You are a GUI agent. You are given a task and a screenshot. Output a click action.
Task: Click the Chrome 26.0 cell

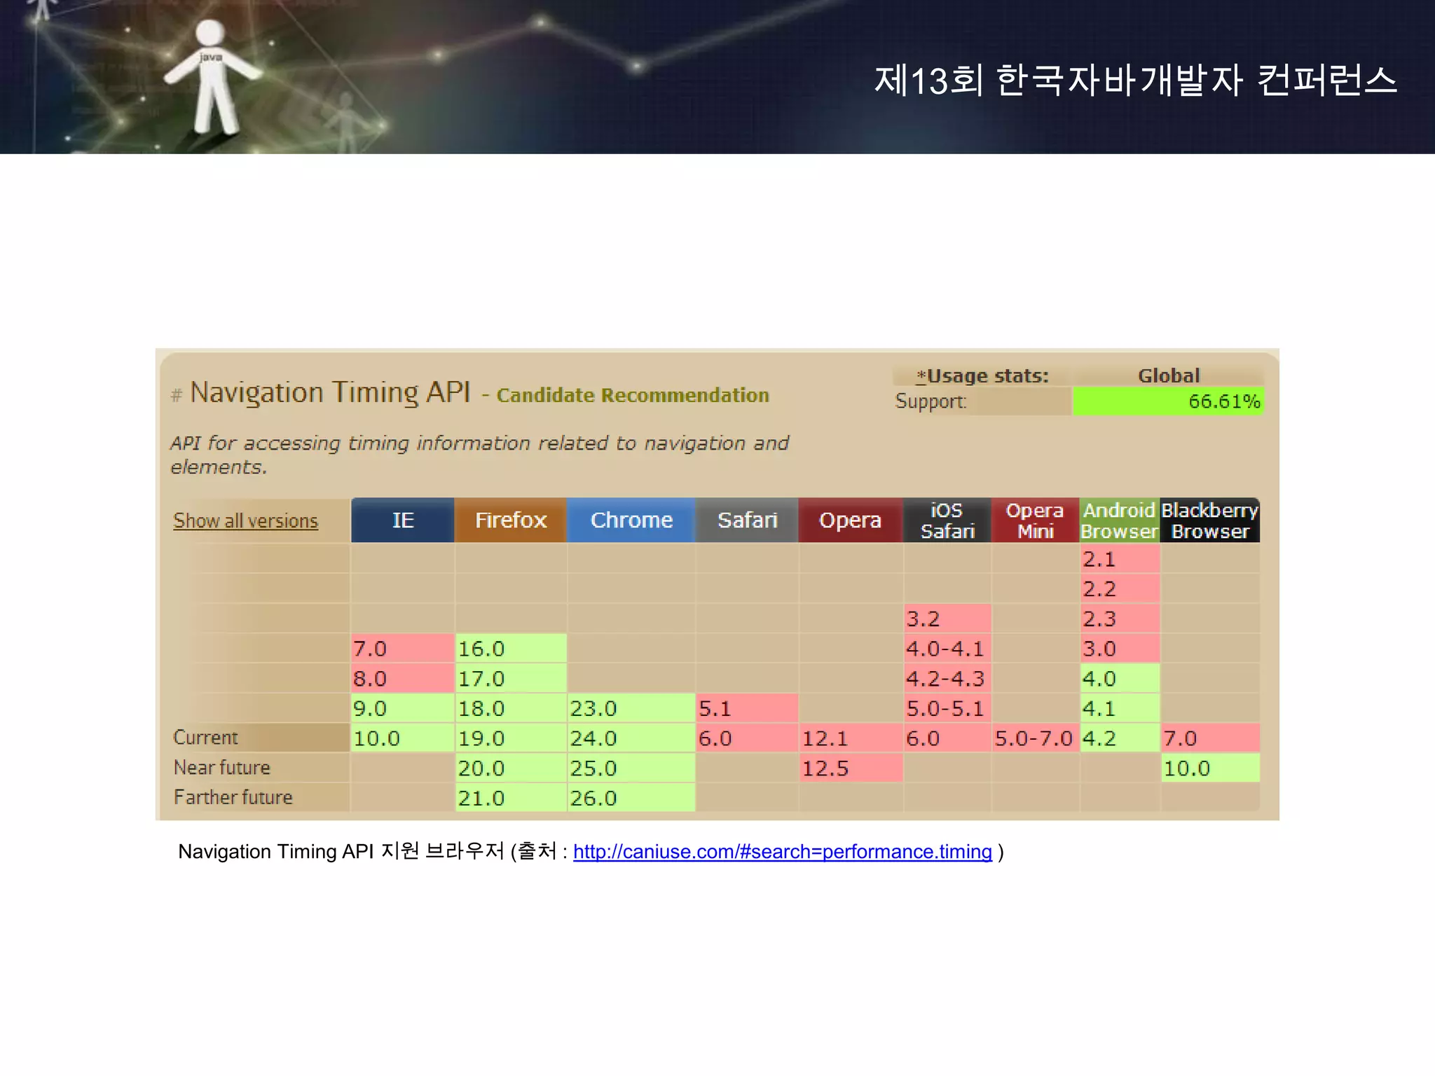(631, 798)
